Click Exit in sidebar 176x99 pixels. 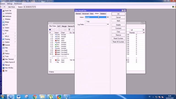click(x=6, y=71)
